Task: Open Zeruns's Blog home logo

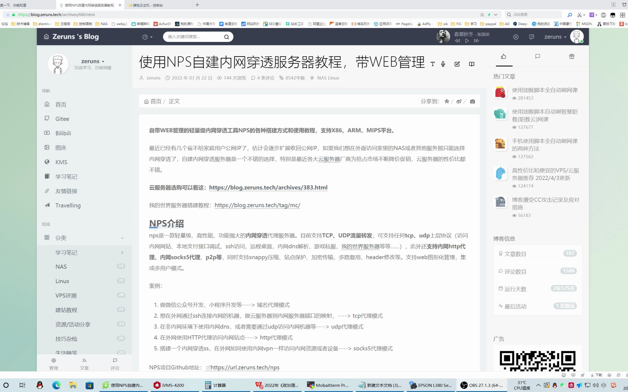Action: click(x=71, y=36)
